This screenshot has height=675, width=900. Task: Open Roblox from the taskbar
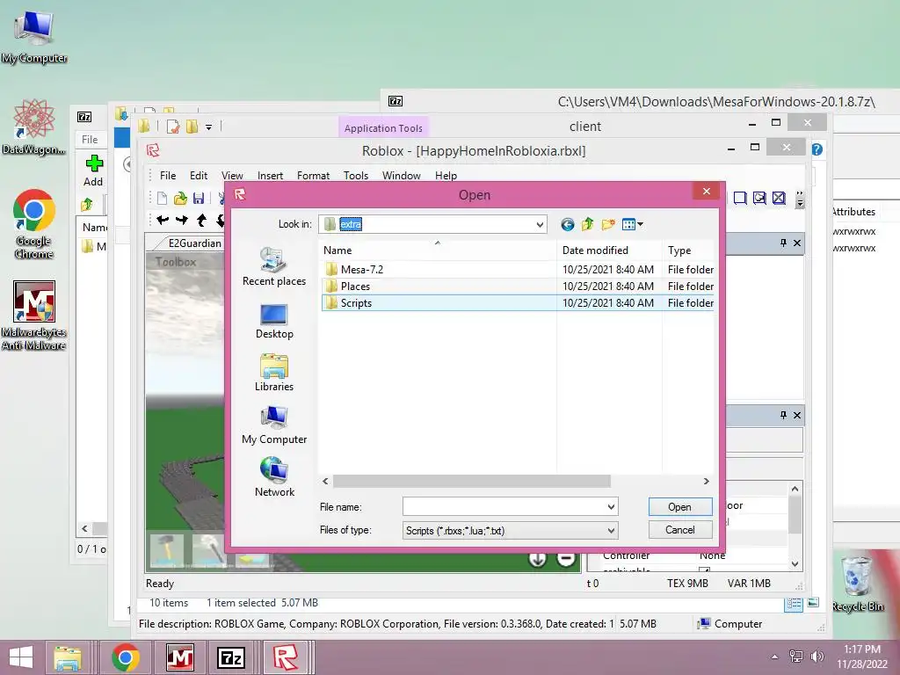pyautogui.click(x=286, y=657)
